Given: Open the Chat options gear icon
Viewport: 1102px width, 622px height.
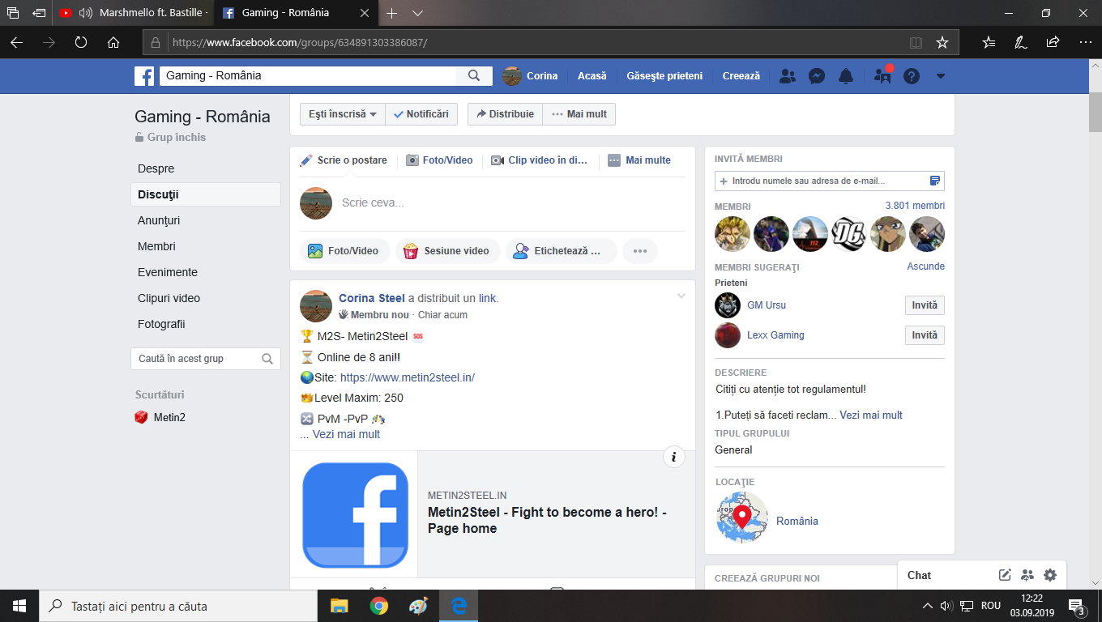Looking at the screenshot, I should tap(1050, 575).
